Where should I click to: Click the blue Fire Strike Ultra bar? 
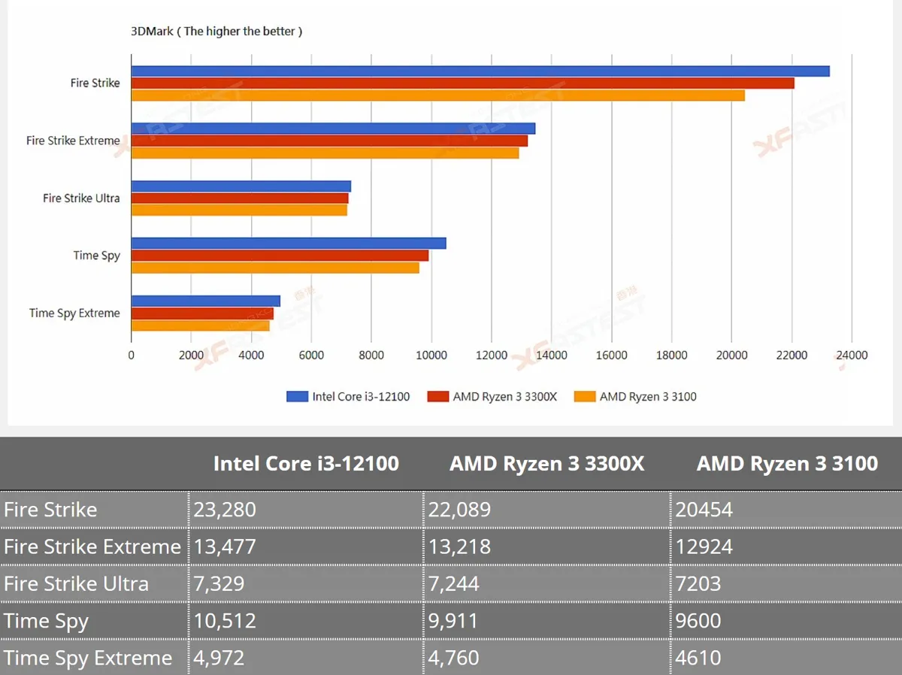coord(241,186)
